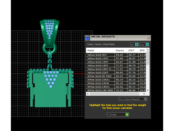This screenshot has height=131, width=174.
Task: Click the 56.14 grams value
Action: pos(119,80)
